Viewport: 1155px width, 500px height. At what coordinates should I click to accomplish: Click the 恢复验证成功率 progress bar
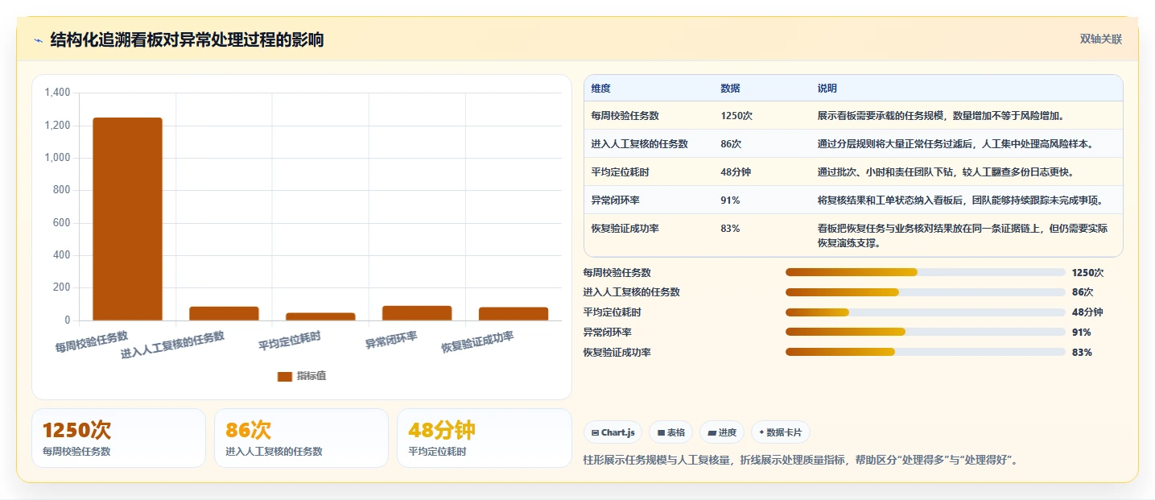pyautogui.click(x=926, y=352)
